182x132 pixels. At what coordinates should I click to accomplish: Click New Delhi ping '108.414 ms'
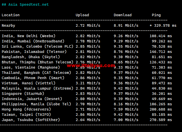[x=161, y=36]
